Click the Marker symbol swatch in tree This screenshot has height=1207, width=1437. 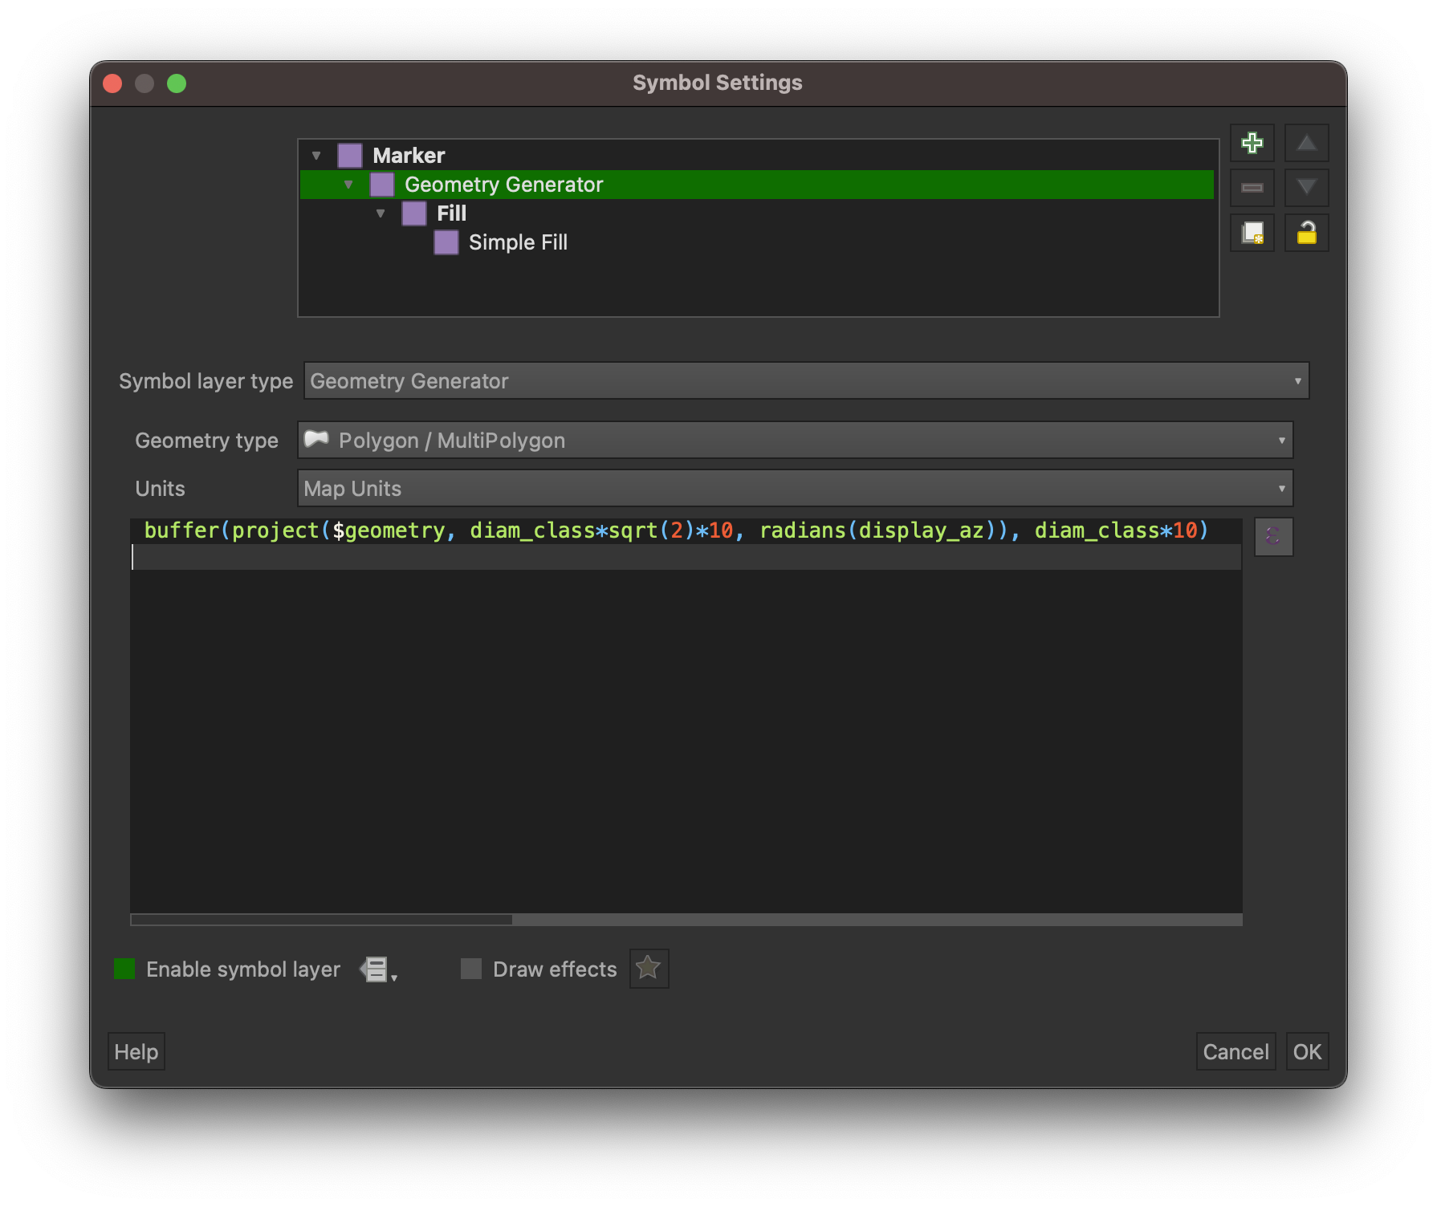(x=350, y=155)
